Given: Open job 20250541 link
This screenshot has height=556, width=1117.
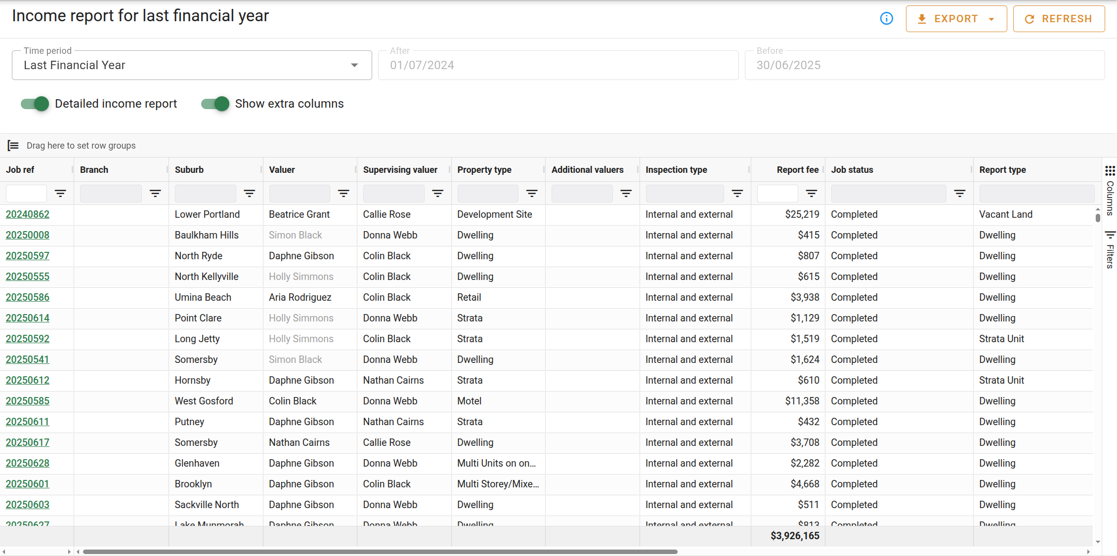Looking at the screenshot, I should (x=28, y=359).
